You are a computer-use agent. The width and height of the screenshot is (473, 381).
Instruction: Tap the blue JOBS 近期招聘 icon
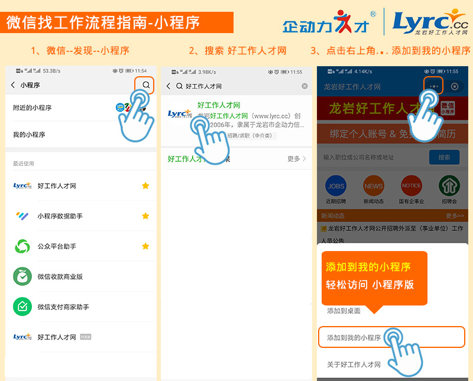click(335, 186)
